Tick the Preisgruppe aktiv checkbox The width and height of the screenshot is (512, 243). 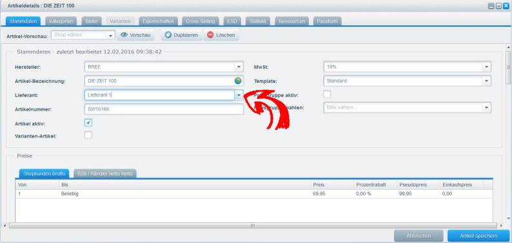[x=327, y=94]
